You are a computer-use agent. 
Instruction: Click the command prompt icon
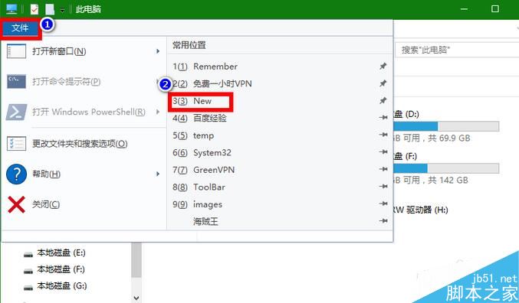tap(16, 82)
